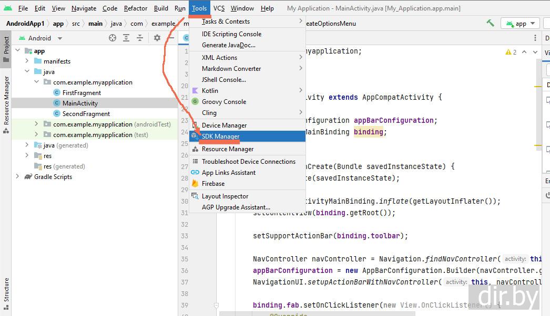Click the Layout Inspector menu icon
Image resolution: width=550 pixels, height=316 pixels.
tap(195, 196)
